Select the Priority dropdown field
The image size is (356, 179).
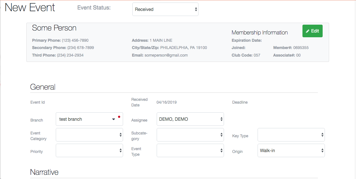[89, 150]
